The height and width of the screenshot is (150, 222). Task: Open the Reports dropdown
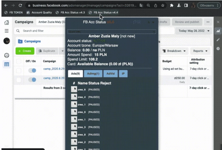[200, 51]
